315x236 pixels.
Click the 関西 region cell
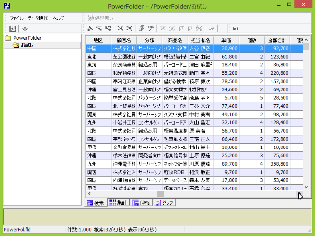(98, 172)
